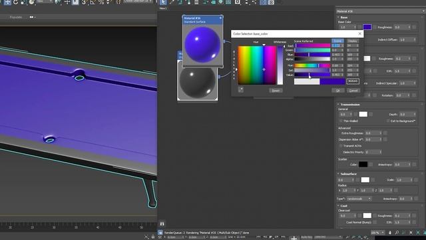
Task: Enable the Thin-Walled checkbox
Action: pos(341,121)
